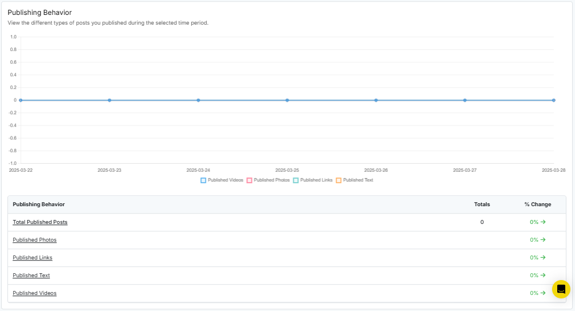This screenshot has height=311, width=575.
Task: Click chart data point for 2025-03-26
Action: pyautogui.click(x=376, y=100)
